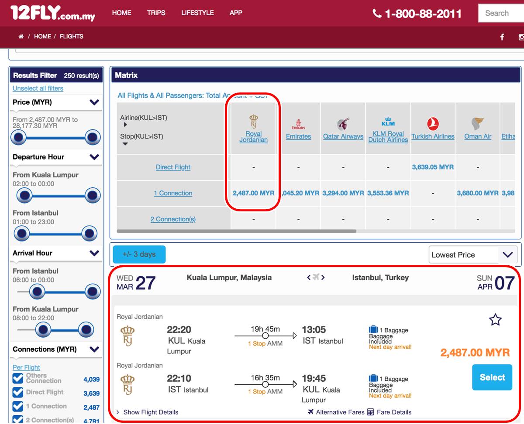The height and width of the screenshot is (424, 524).
Task: Click the phone icon beside 1-800-88-2011
Action: pos(377,14)
